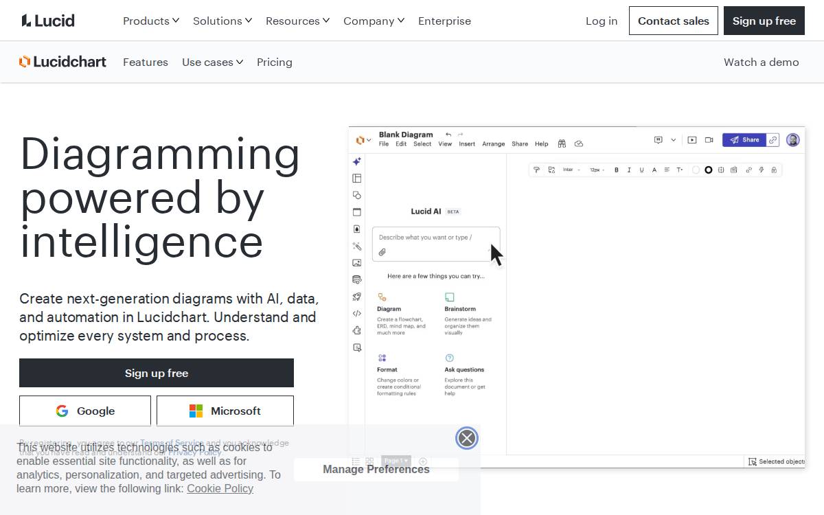Click the dark Sign up free hero button

(x=157, y=373)
